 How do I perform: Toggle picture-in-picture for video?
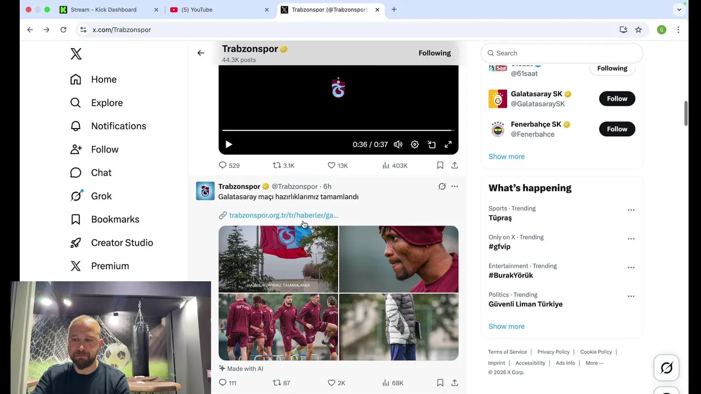tap(432, 144)
